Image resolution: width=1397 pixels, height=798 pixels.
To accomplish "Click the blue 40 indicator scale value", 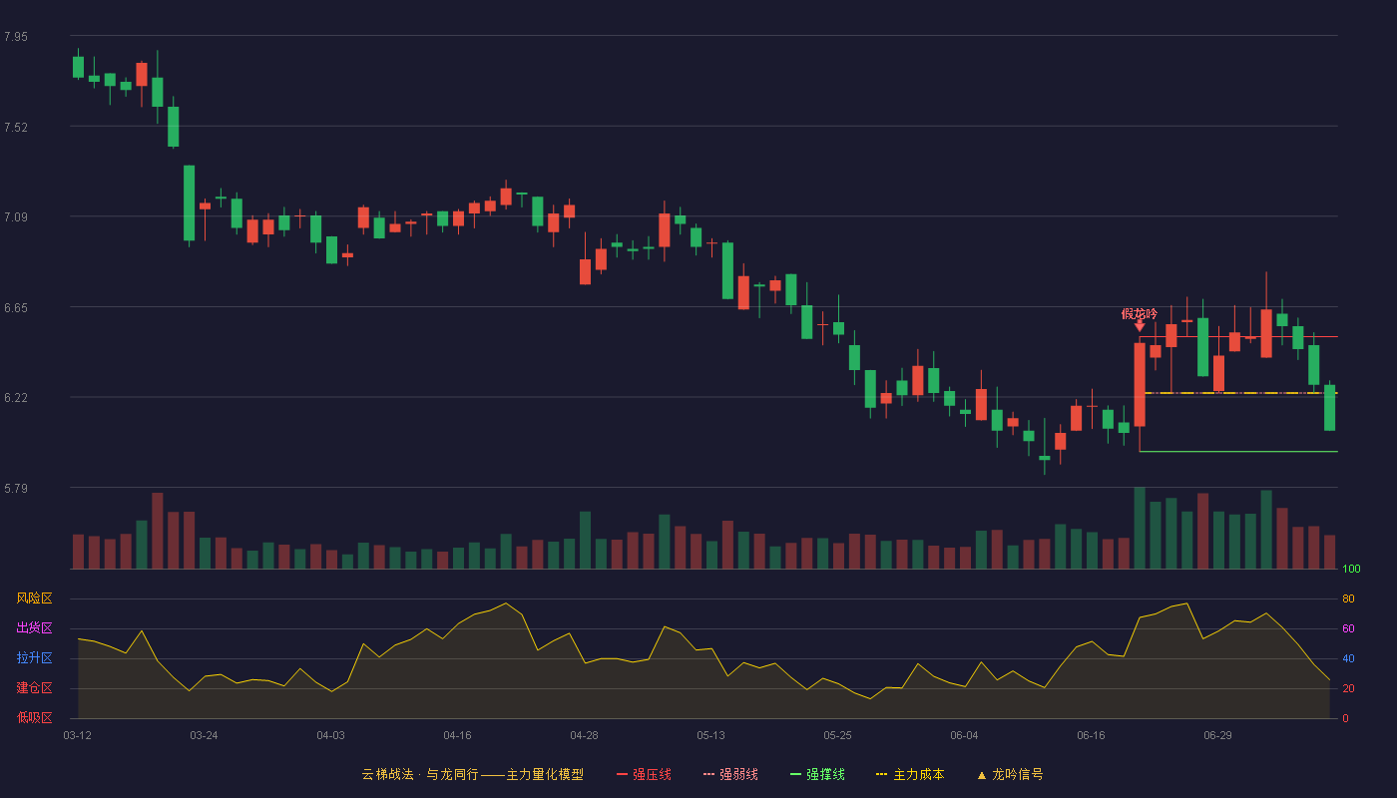I will tap(1348, 658).
